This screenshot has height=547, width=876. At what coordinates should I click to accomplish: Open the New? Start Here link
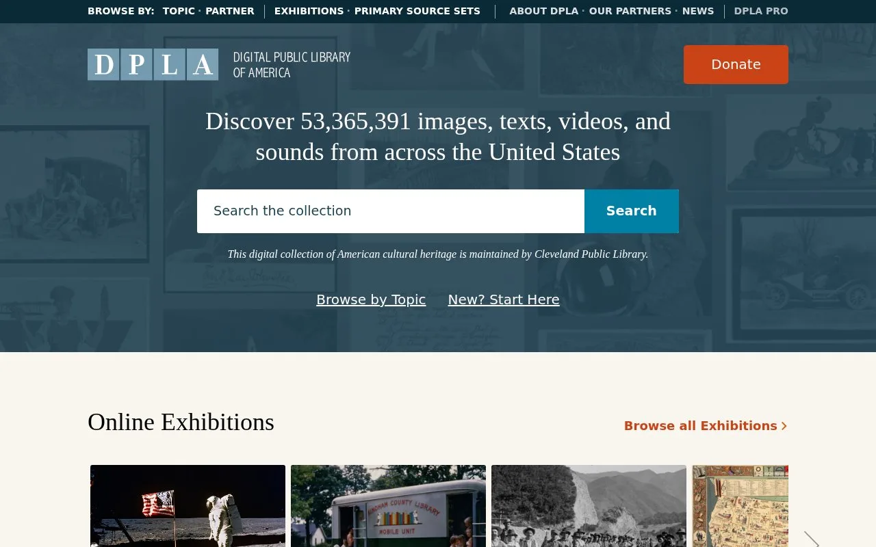(504, 299)
